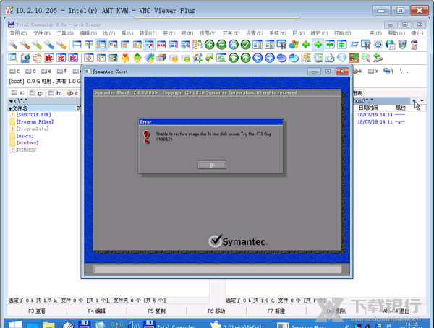Select drive c button in left panel
The width and height of the screenshot is (434, 328).
(x=14, y=71)
